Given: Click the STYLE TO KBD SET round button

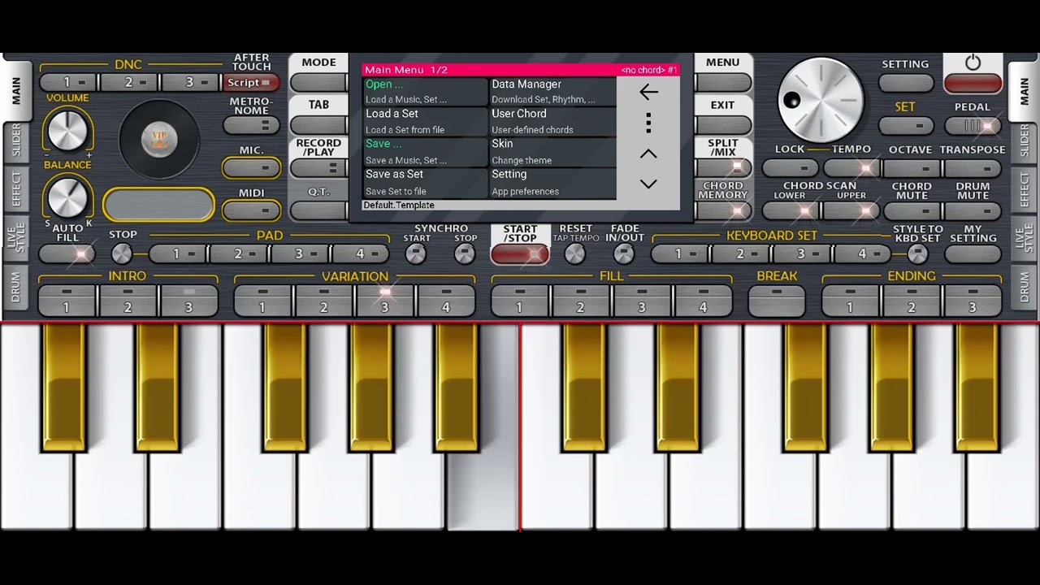Looking at the screenshot, I should point(917,254).
